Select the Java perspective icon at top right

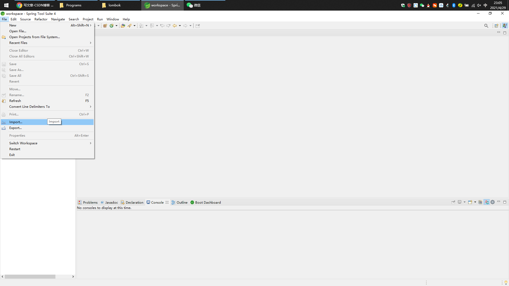tap(505, 26)
